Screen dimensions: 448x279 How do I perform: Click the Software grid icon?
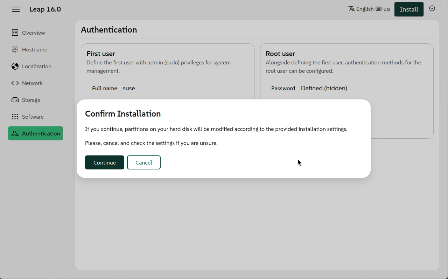tap(15, 117)
